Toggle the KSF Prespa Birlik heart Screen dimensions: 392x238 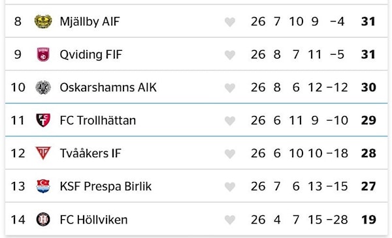click(x=230, y=186)
